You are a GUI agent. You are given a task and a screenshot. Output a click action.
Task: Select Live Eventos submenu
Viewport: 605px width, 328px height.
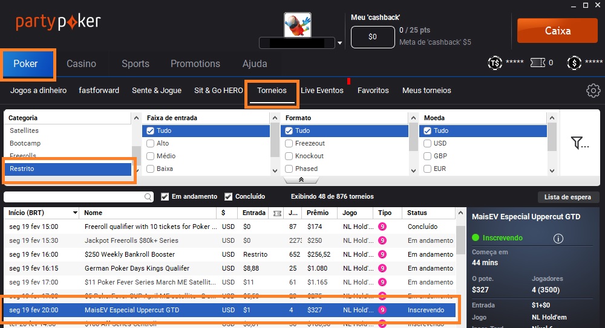pos(322,90)
